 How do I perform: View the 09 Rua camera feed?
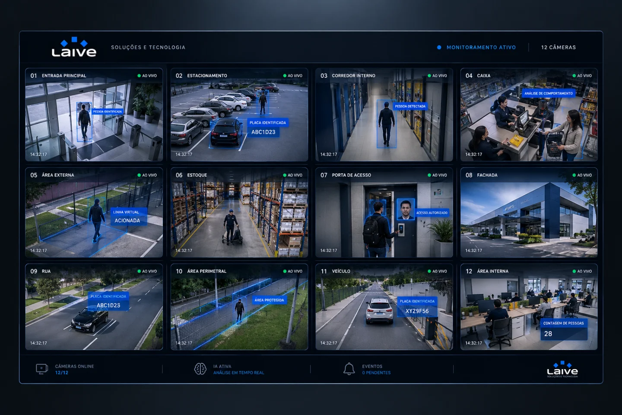coord(94,307)
